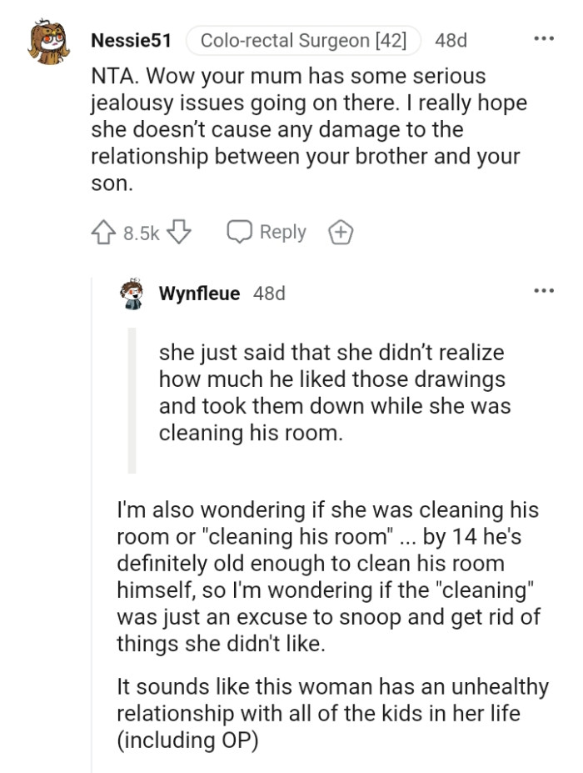Click the award plus icon
Screen dimensions: 583x773
click(x=340, y=232)
